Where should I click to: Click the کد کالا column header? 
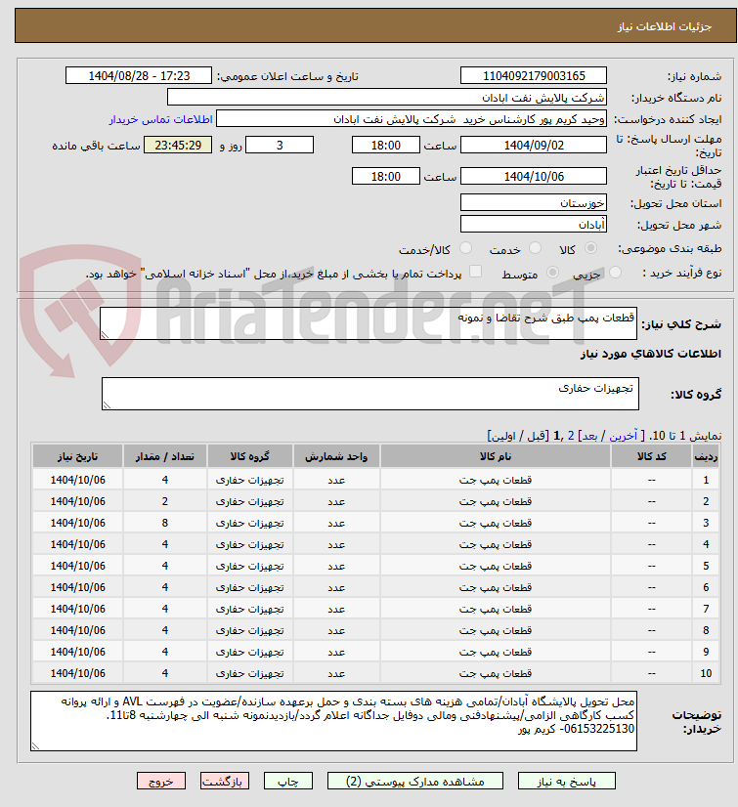[x=651, y=456]
